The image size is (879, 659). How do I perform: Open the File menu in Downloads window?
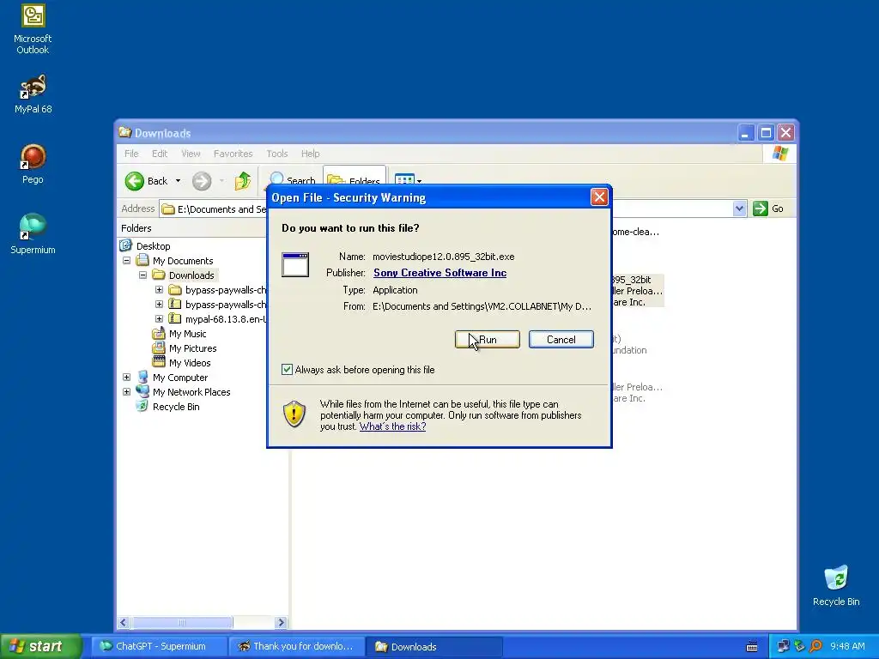pyautogui.click(x=131, y=154)
